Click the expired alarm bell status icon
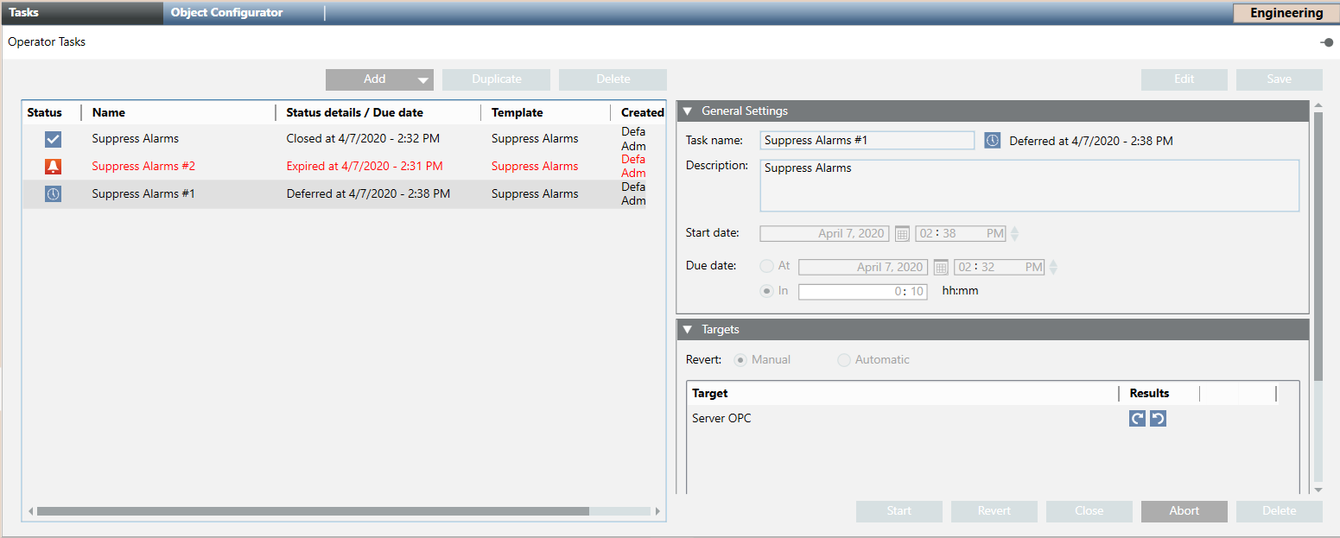The width and height of the screenshot is (1340, 538). (x=54, y=167)
